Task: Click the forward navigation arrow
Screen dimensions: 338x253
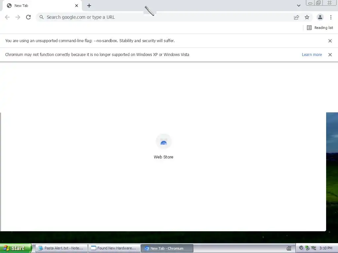Action: (x=18, y=17)
